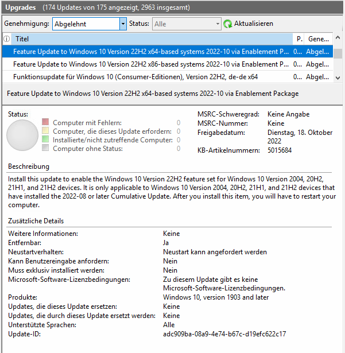Click the Unterstützte Sprachen value Alle
Viewport: 345px width, 353px height.
pos(169,325)
